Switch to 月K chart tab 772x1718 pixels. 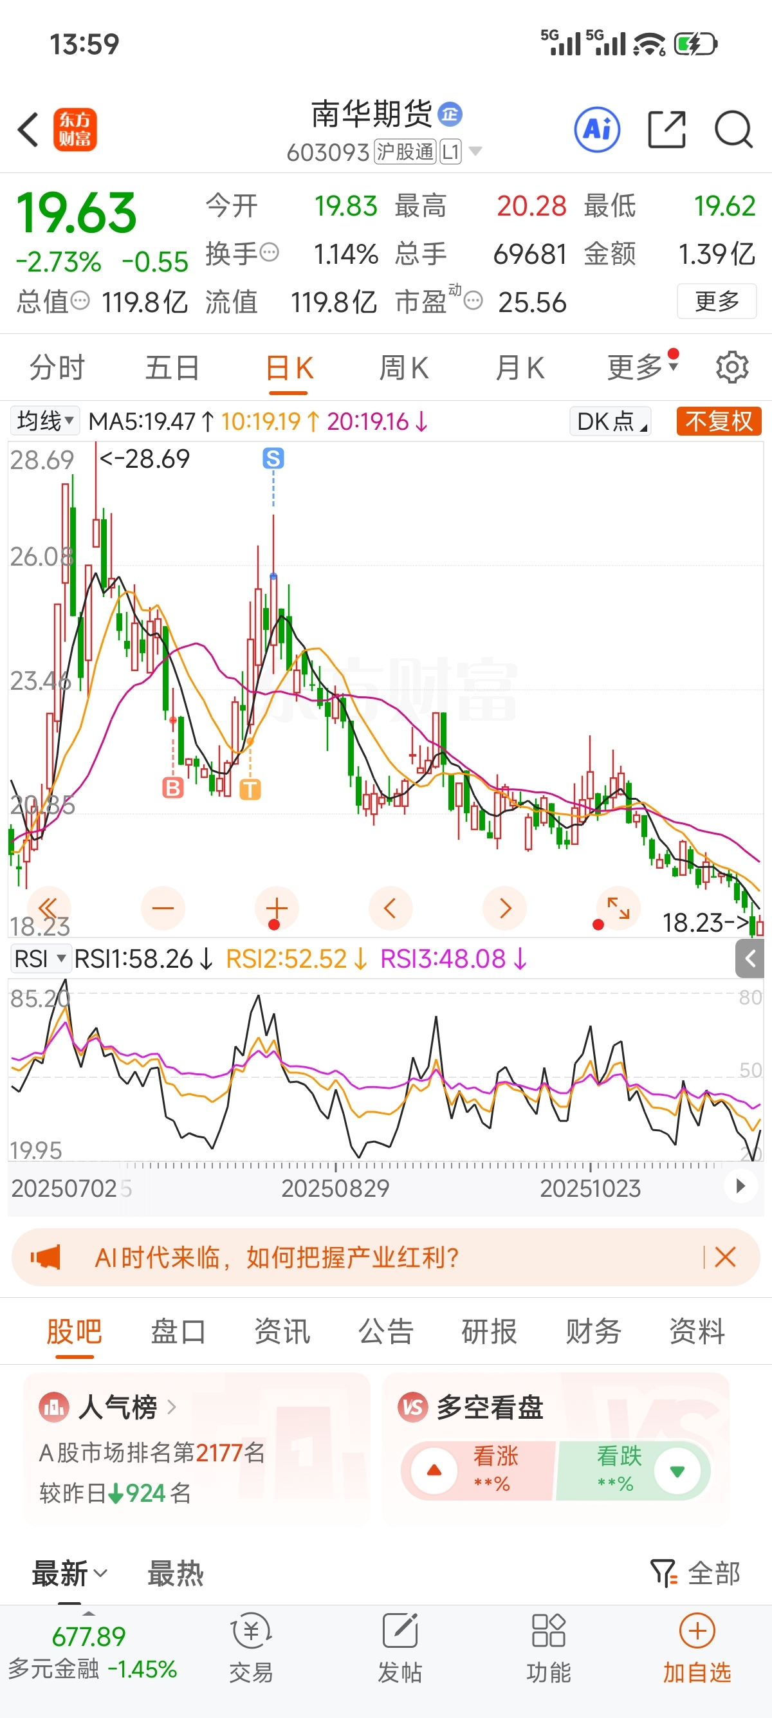(519, 367)
